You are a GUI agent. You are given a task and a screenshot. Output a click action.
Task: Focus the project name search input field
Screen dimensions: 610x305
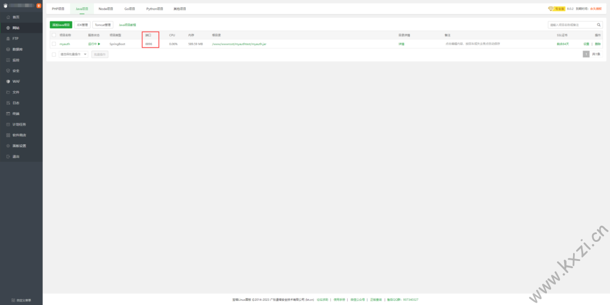(572, 24)
